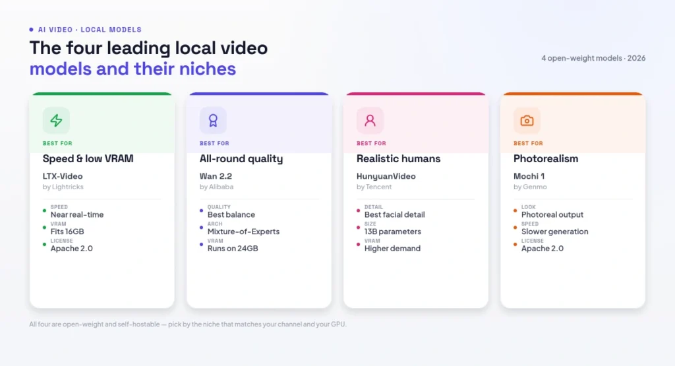675x366 pixels.
Task: Click the 'Best facial detail' value
Action: 394,214
